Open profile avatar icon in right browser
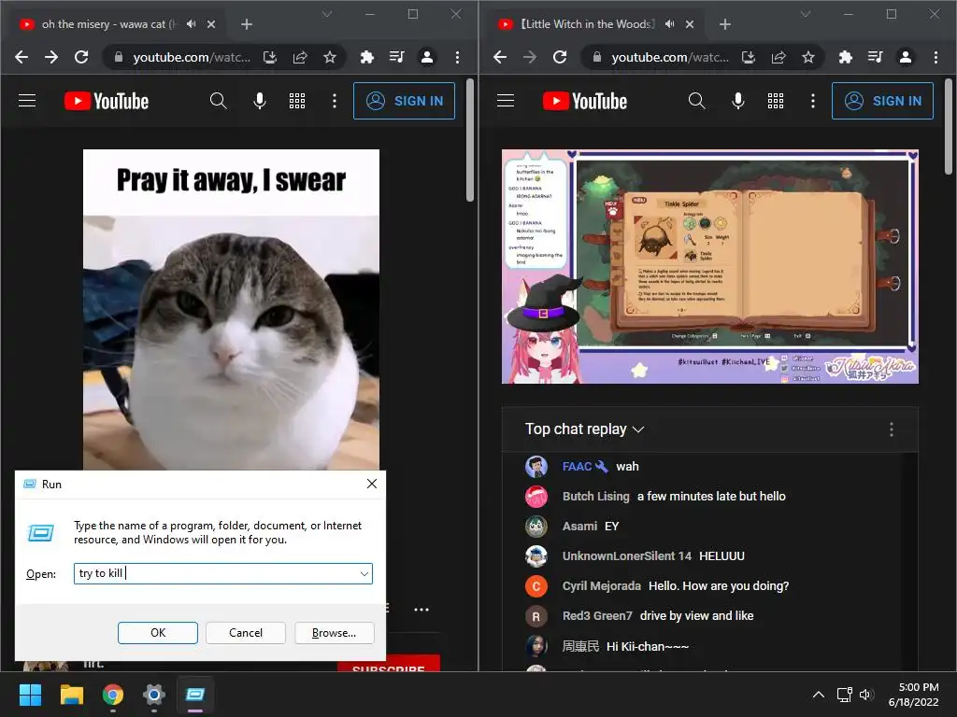This screenshot has width=957, height=717. tap(906, 57)
